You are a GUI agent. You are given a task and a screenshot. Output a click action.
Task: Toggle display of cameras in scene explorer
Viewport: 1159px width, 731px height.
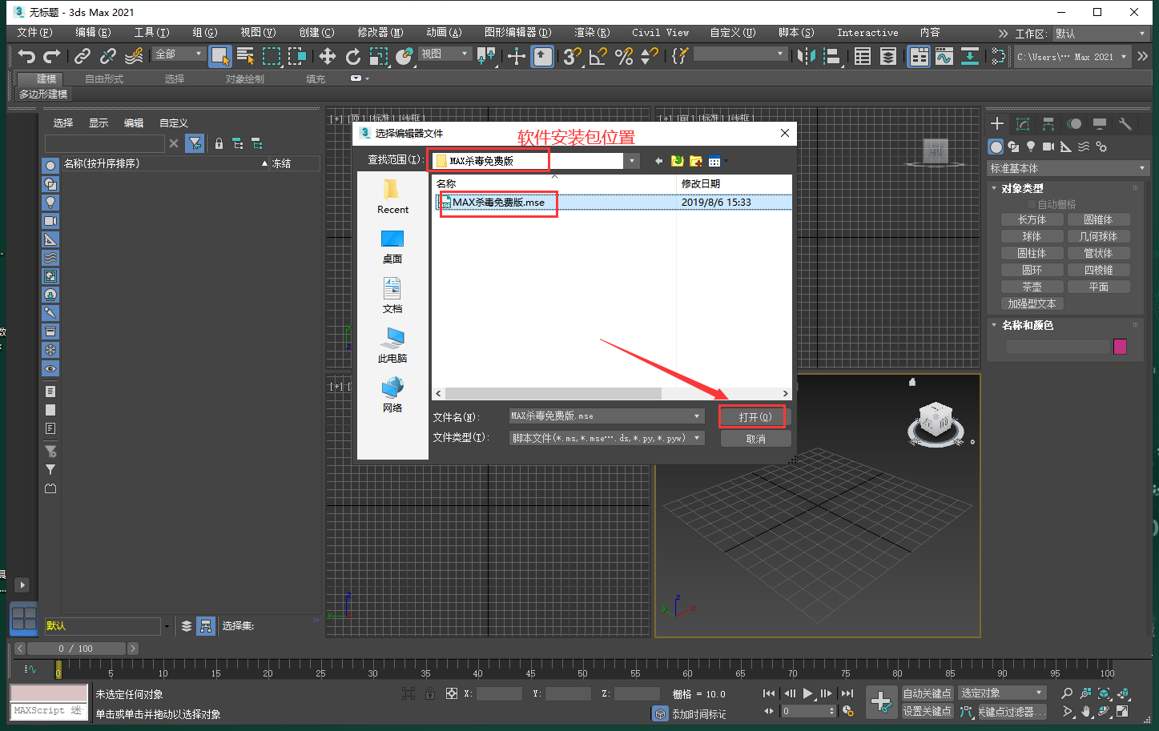50,220
